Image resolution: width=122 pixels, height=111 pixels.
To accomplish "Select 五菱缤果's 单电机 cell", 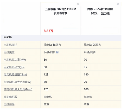I will [48, 97].
